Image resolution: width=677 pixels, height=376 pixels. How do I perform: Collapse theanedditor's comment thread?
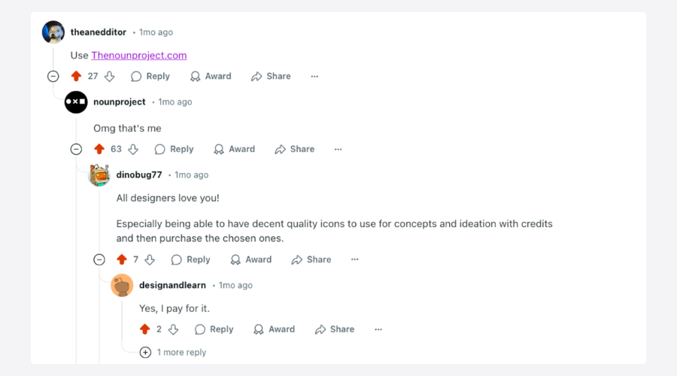point(53,77)
